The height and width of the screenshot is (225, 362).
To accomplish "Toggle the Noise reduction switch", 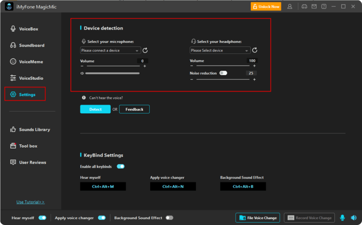I will tap(223, 73).
